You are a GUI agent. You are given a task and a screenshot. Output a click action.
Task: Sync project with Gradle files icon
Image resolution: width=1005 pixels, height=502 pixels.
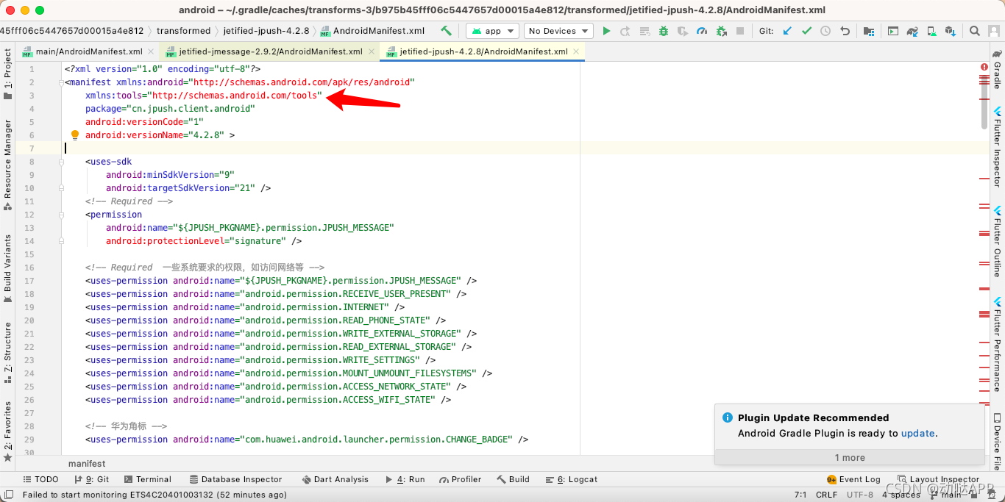pos(912,31)
